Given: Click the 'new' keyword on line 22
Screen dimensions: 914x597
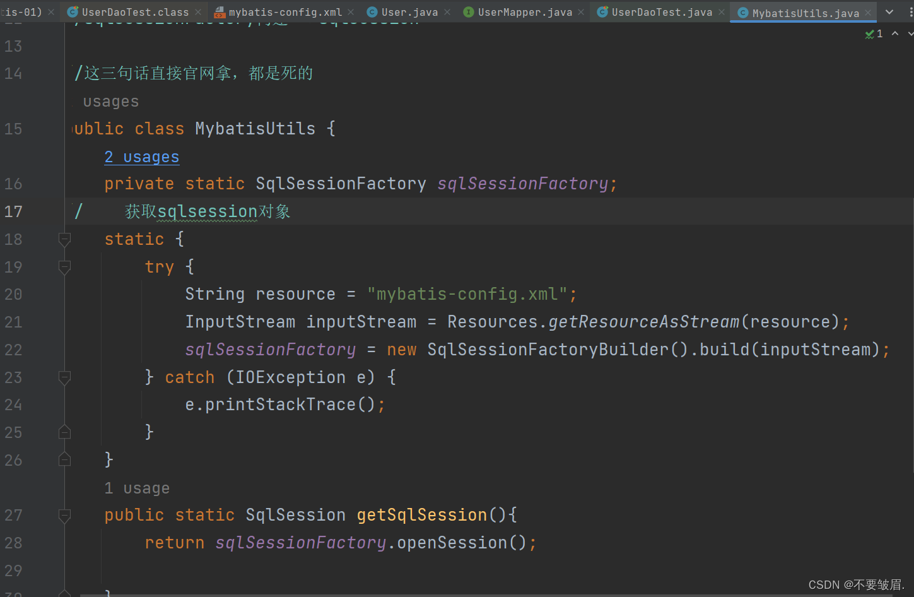Looking at the screenshot, I should click(402, 350).
